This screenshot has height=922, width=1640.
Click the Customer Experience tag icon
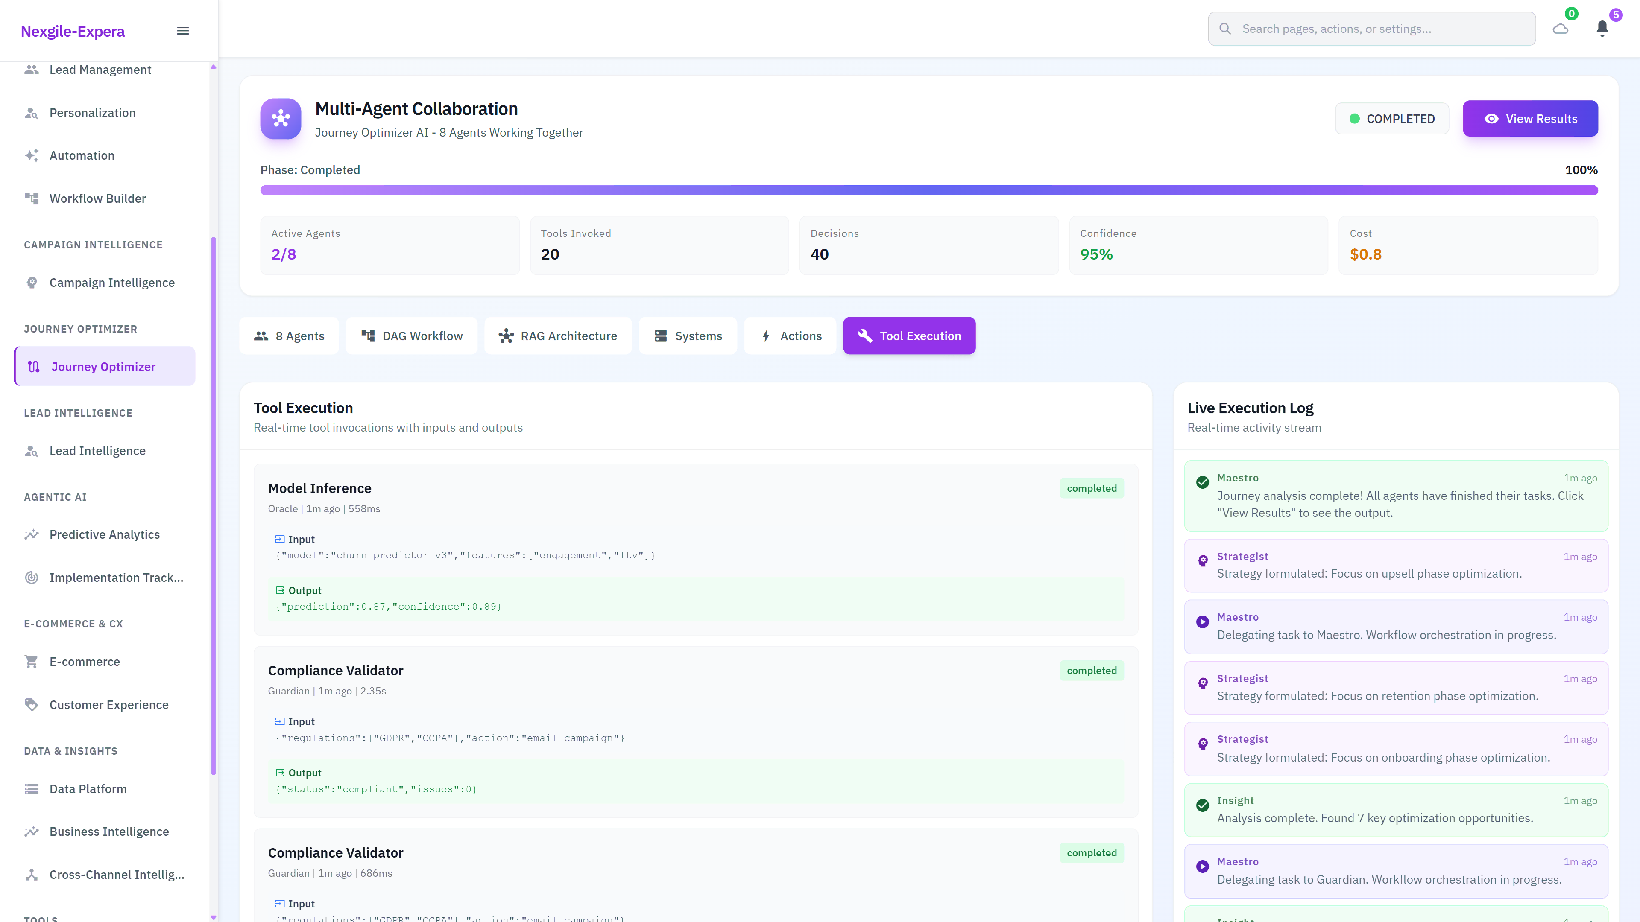pos(32,704)
